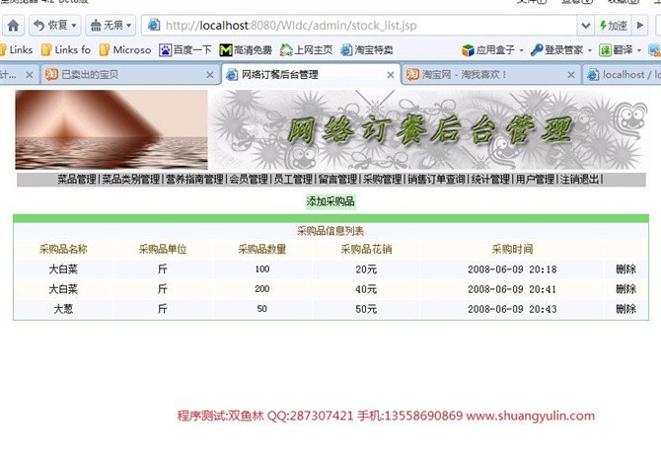Image resolution: width=661 pixels, height=458 pixels.
Task: Delete the 大葱 purchase row
Action: (x=626, y=309)
